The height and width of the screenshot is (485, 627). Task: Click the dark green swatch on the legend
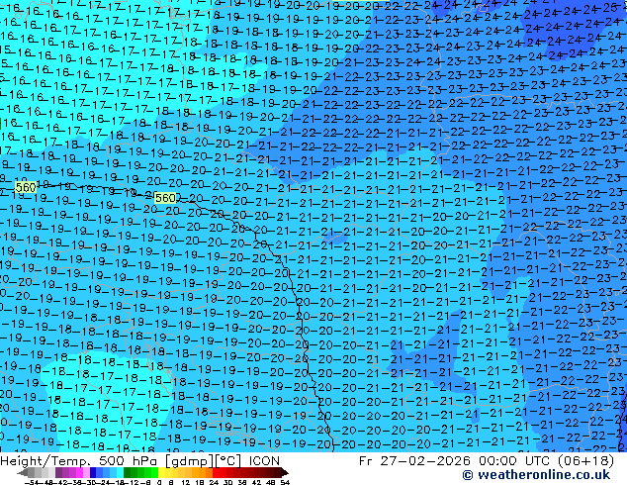point(127,472)
